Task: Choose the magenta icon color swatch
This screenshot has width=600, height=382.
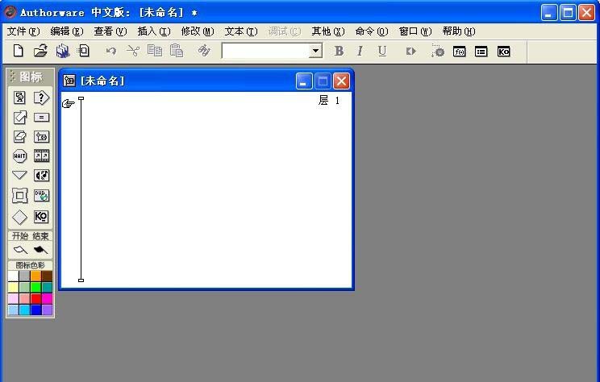Action: [47, 298]
